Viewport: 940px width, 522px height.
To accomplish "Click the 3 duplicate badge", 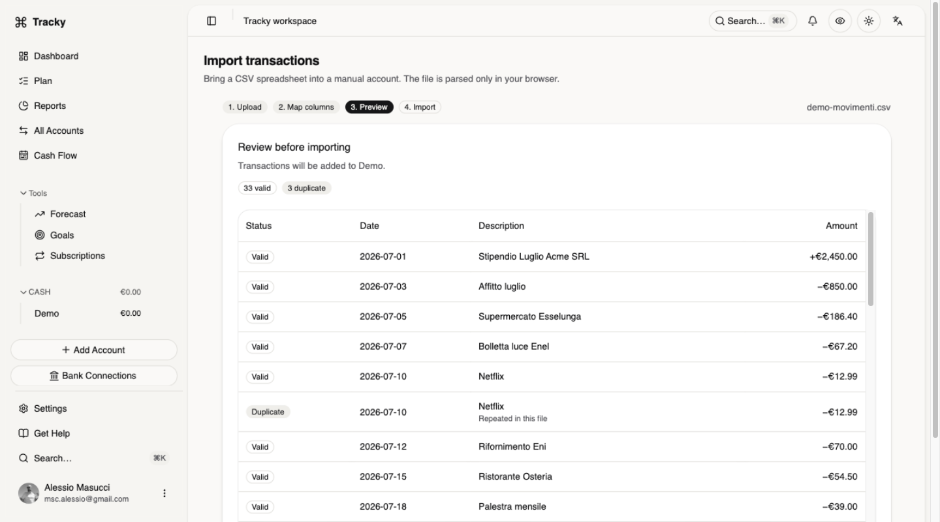I will click(x=307, y=188).
